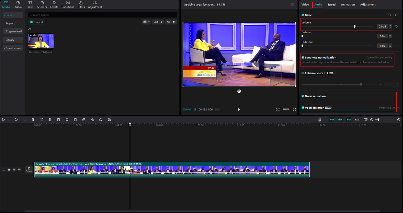Open the Transitions panel
Screen dimensions: 403x213
tap(68, 4)
